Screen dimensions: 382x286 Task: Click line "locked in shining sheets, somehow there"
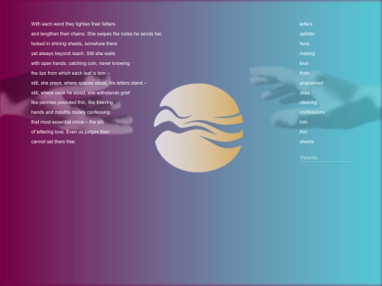pos(74,44)
